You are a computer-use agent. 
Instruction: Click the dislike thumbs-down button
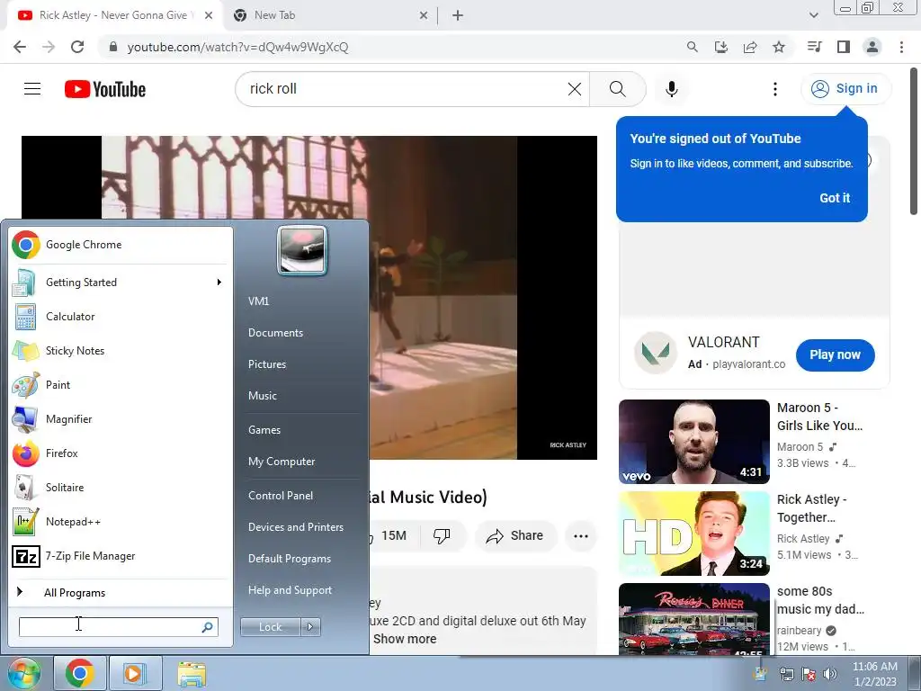(x=443, y=536)
